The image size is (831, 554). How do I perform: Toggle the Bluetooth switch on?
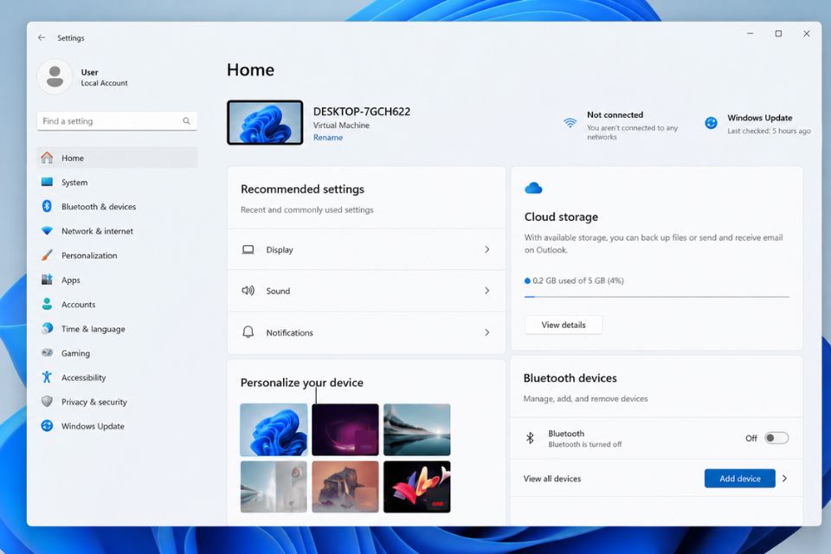tap(776, 438)
